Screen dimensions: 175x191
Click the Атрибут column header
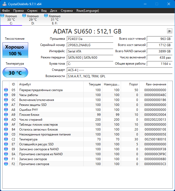click(x=50, y=84)
